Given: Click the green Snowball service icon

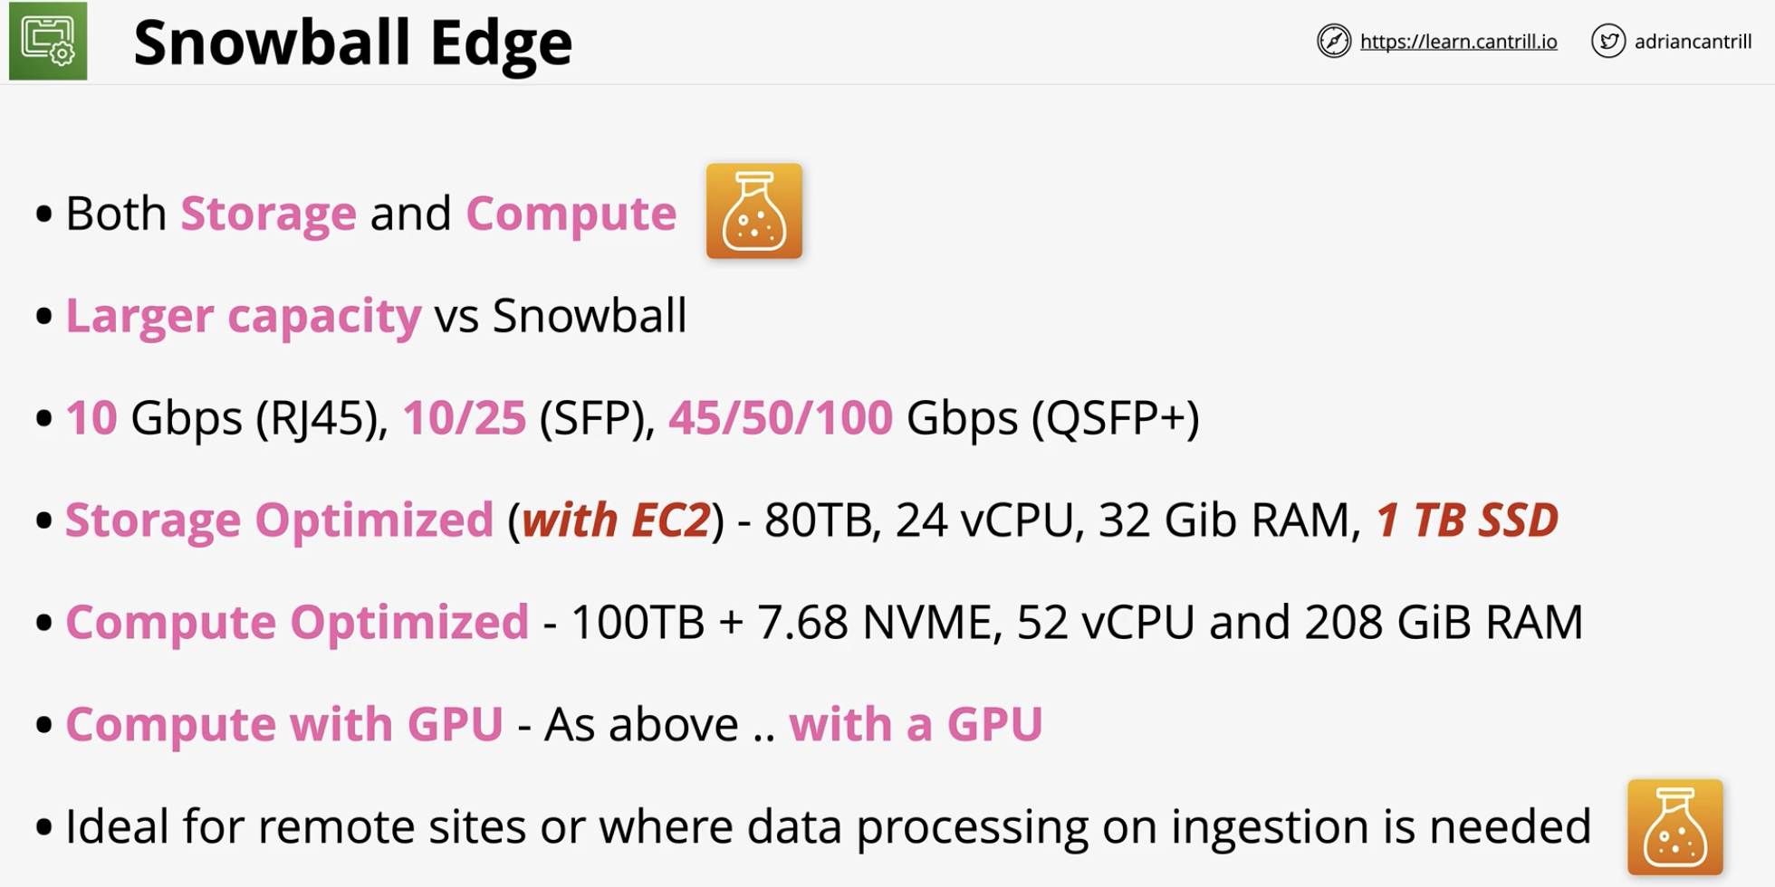Looking at the screenshot, I should (x=48, y=41).
